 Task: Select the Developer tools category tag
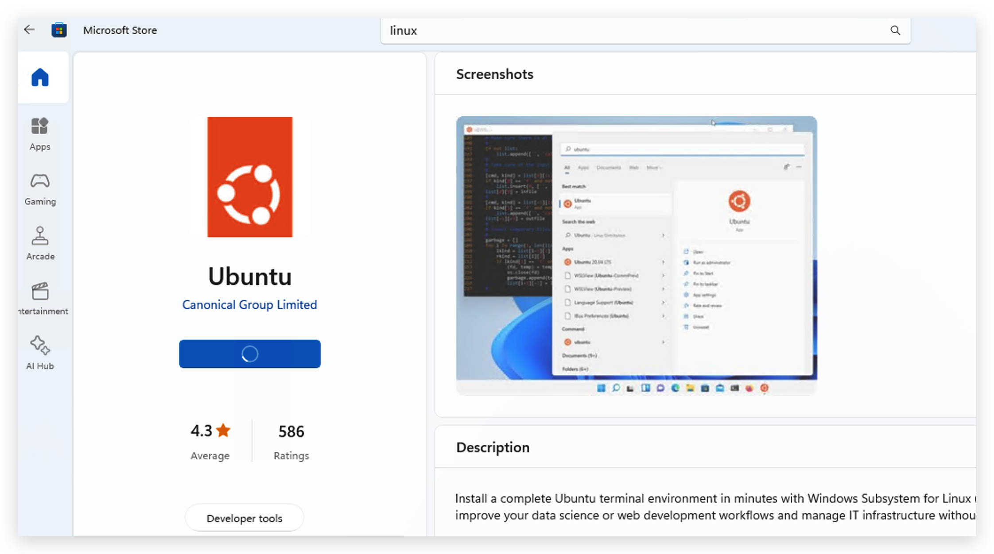(245, 518)
